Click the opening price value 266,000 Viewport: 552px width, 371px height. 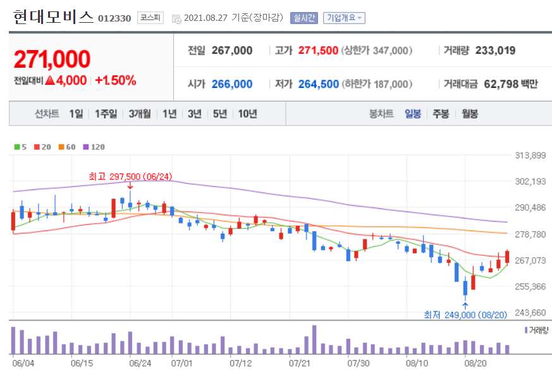pyautogui.click(x=232, y=84)
